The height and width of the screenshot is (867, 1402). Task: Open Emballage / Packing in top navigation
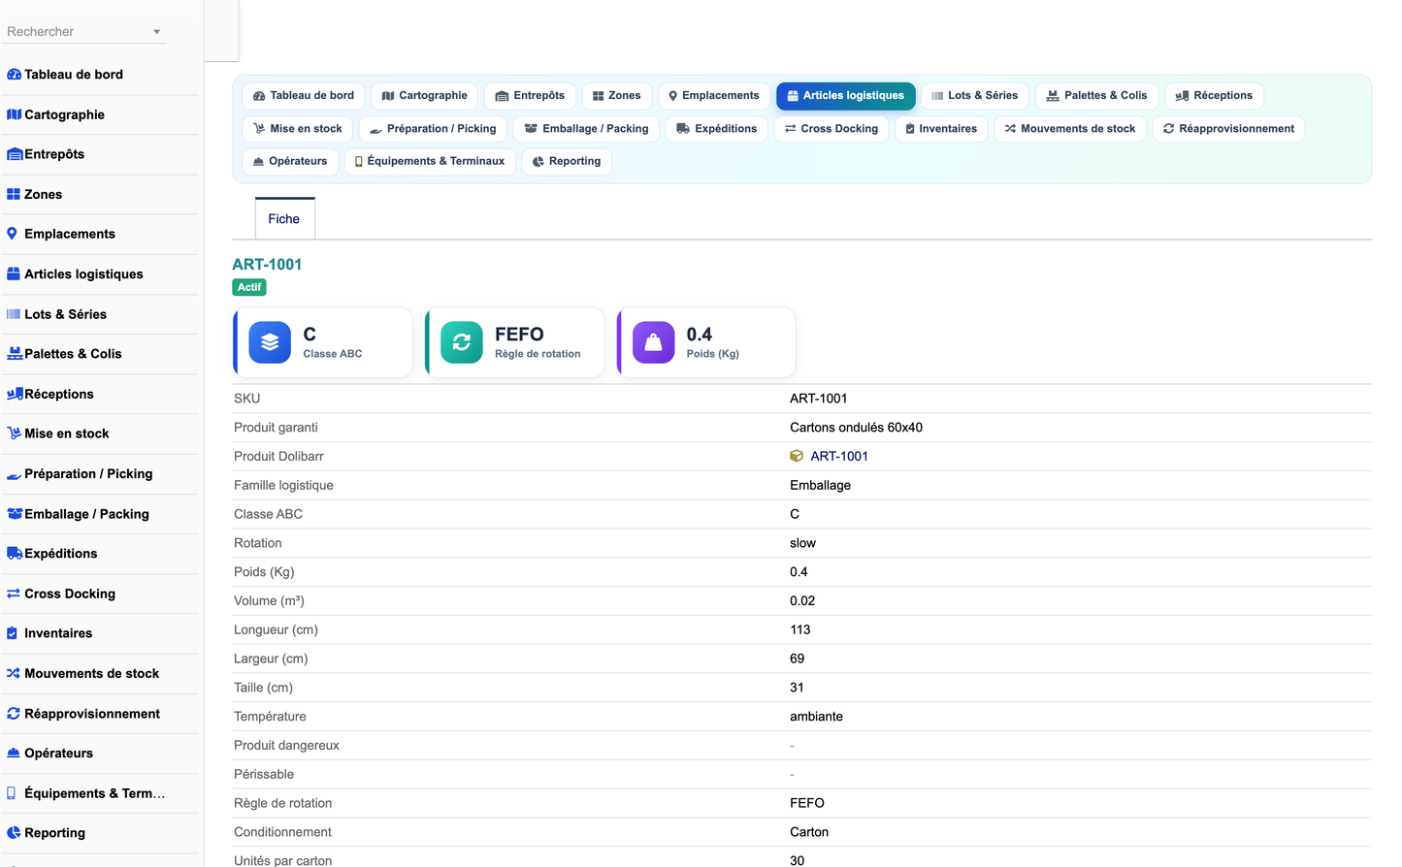tap(586, 129)
